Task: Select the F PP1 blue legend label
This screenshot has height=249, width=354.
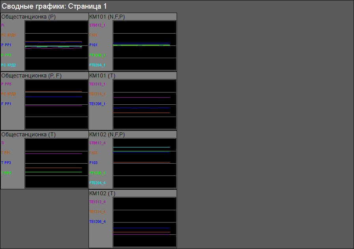Action: click(6, 104)
